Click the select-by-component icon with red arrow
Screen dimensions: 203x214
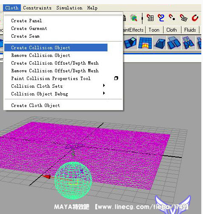134,18
